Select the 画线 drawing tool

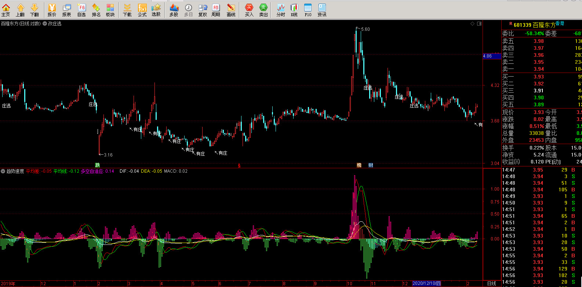pyautogui.click(x=231, y=10)
